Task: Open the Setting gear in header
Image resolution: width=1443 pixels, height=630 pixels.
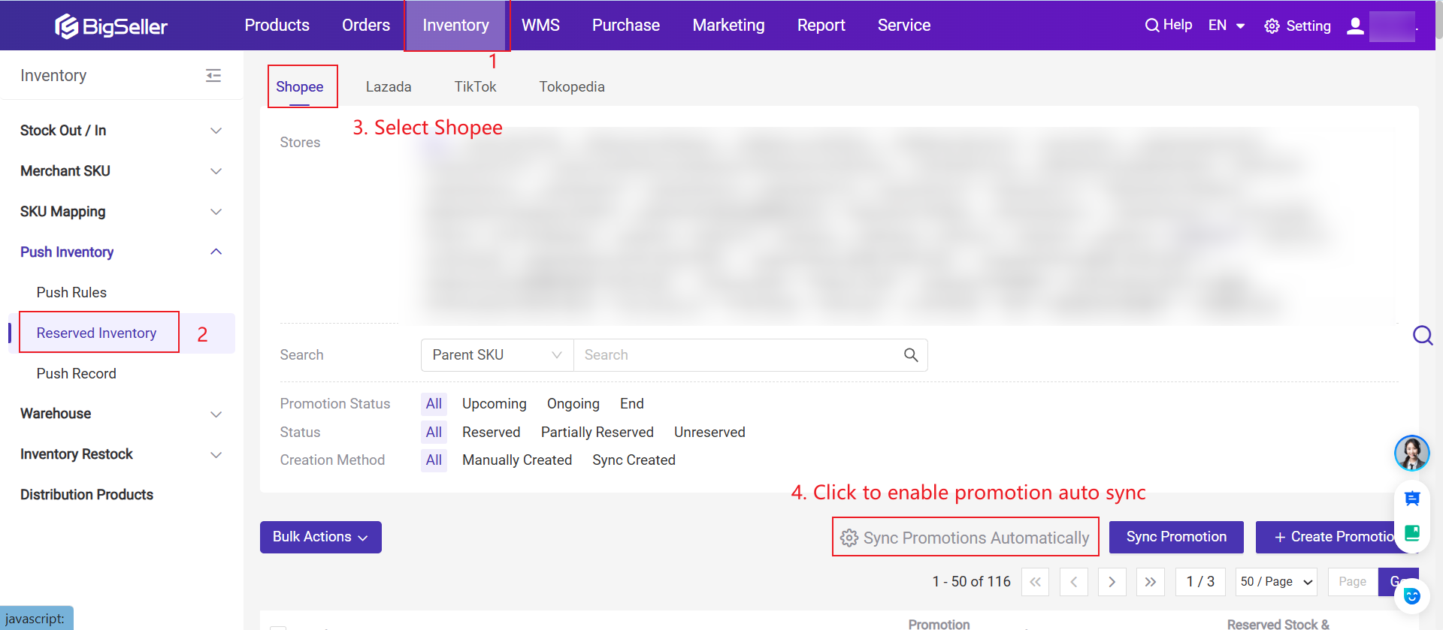Action: tap(1298, 26)
